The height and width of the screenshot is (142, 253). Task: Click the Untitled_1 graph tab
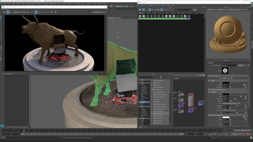coord(177,79)
